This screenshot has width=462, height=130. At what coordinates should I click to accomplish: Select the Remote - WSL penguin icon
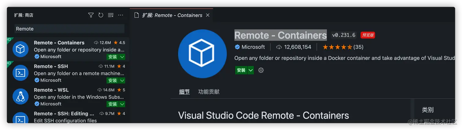pos(20,96)
